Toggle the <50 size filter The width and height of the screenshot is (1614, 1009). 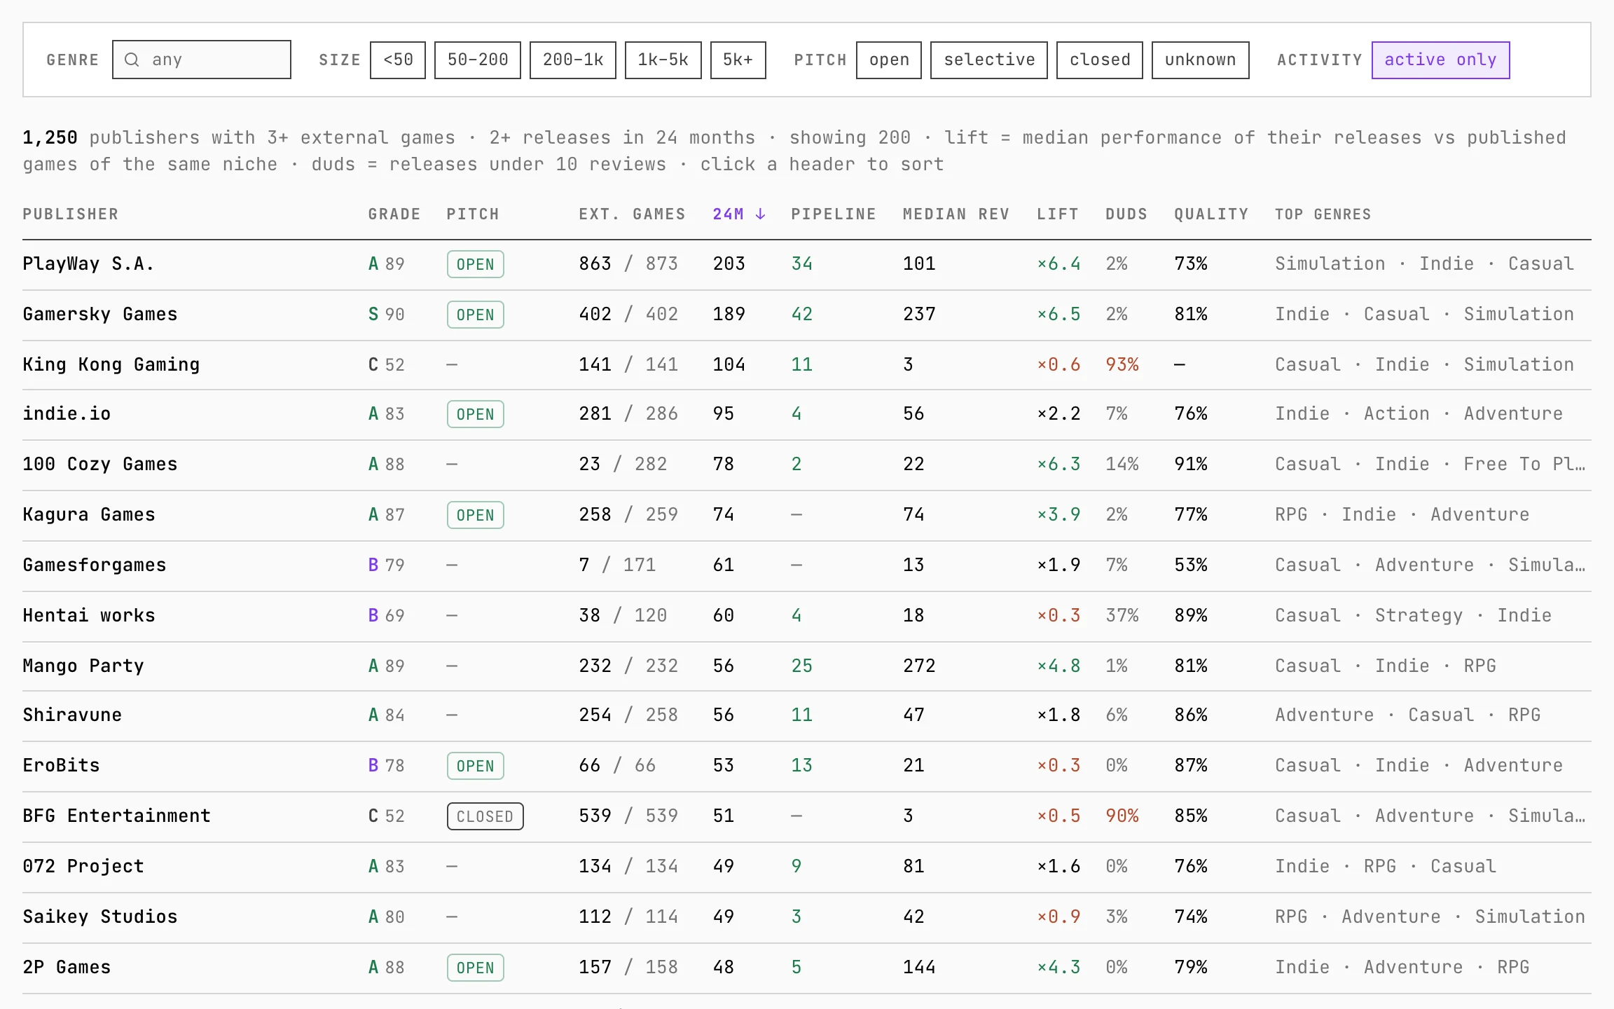tap(398, 60)
